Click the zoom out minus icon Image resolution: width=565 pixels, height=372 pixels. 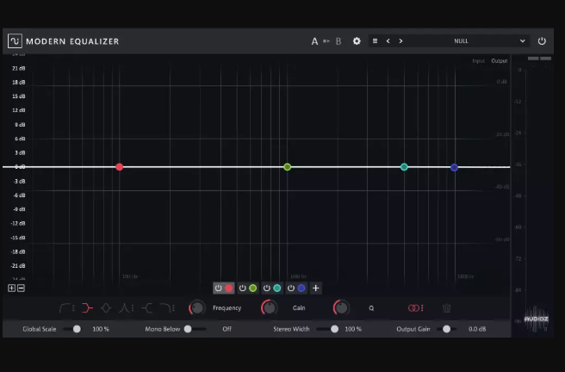[x=21, y=288]
